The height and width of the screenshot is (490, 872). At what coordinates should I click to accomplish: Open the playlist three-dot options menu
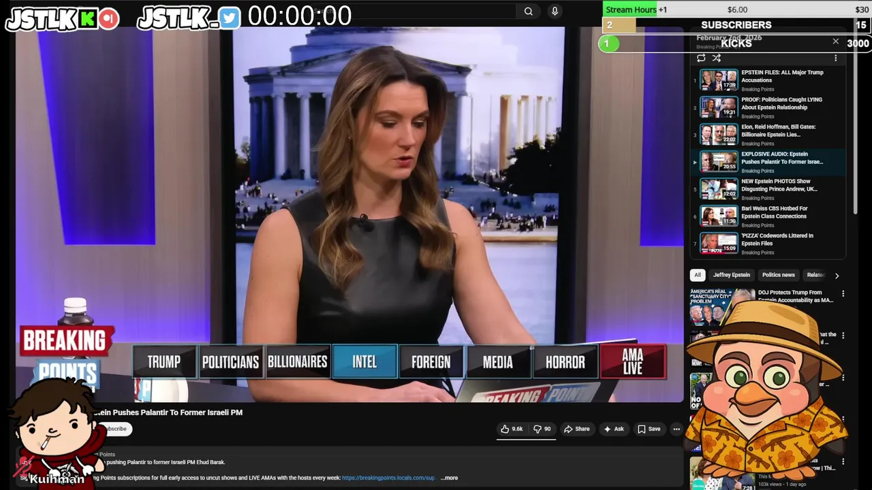click(x=836, y=58)
